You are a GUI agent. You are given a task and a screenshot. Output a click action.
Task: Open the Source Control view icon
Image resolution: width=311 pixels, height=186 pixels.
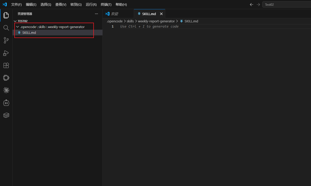click(6, 40)
